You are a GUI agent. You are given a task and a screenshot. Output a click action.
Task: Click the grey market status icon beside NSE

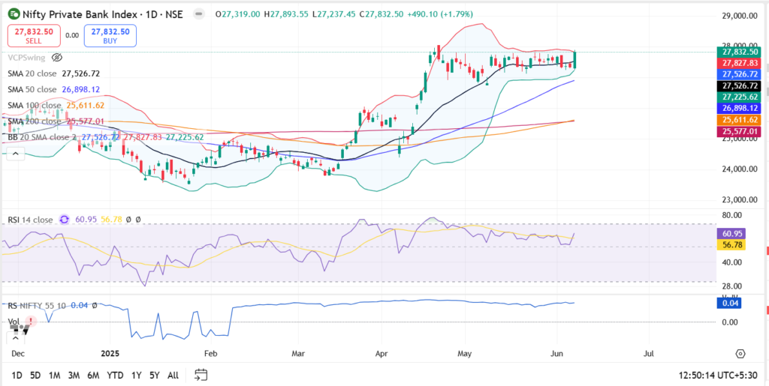(198, 14)
